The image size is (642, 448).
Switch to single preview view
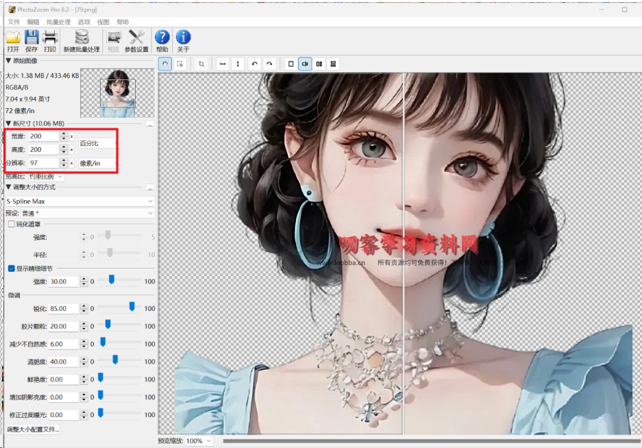pos(291,64)
